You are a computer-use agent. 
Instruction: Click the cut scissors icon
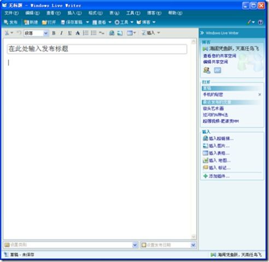coord(7,33)
